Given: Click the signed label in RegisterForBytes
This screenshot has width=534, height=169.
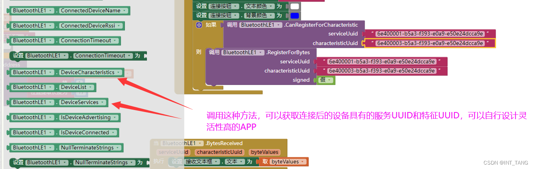Looking at the screenshot, I should [301, 80].
